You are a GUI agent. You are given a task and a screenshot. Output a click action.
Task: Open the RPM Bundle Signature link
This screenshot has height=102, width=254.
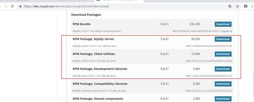[x=227, y=31]
